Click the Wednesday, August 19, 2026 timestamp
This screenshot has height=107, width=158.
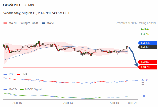[36, 13]
